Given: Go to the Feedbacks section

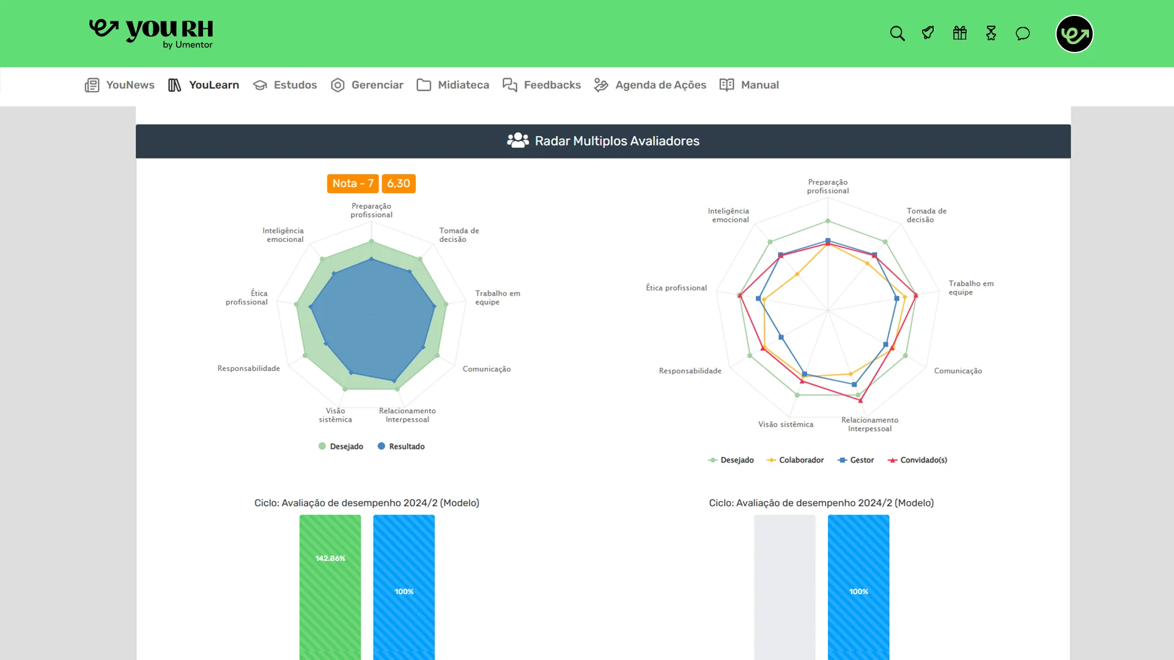Looking at the screenshot, I should (x=542, y=85).
